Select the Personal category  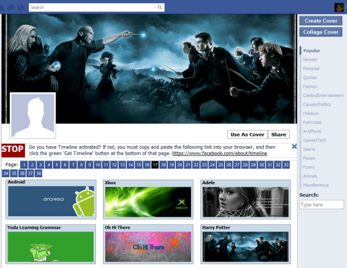[311, 69]
